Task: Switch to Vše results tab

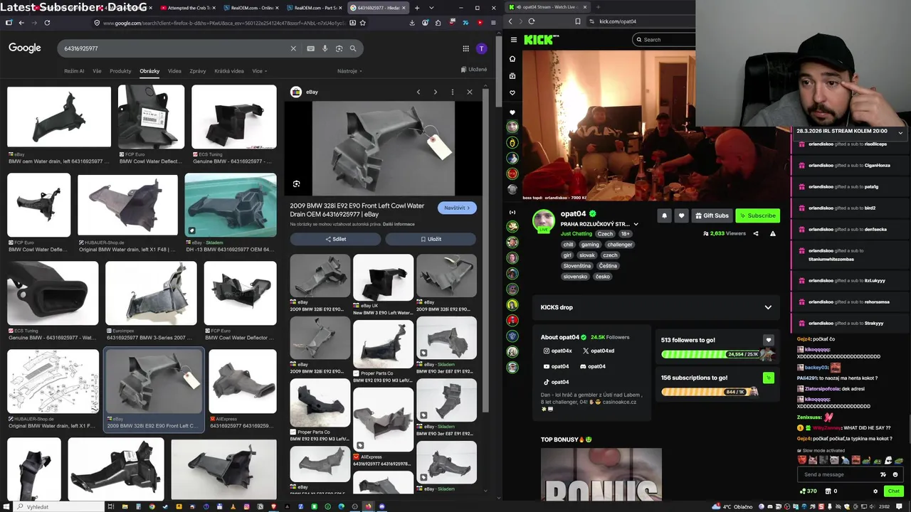Action: (x=97, y=71)
